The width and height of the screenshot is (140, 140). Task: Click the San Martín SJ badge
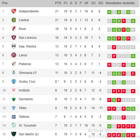click(x=14, y=134)
